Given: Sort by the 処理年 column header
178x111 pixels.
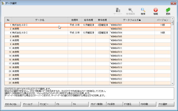Looking at the screenshot, I should pyautogui.click(x=75, y=20).
